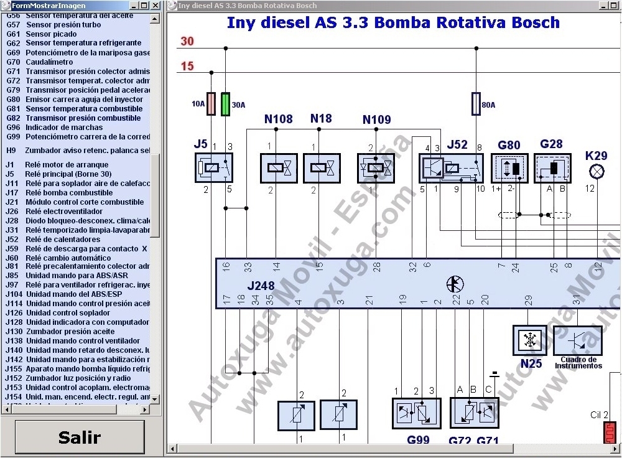This screenshot has width=622, height=458.
Task: Click component list horizontal scroll-right arrow
Action: pos(145,409)
